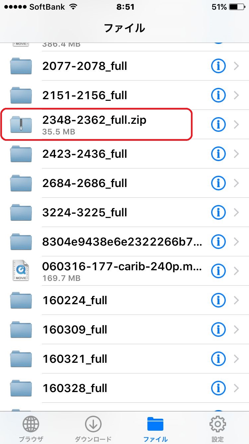Open info for 2077-2078_full folder
Screen dimensions: 249x444
[218, 66]
